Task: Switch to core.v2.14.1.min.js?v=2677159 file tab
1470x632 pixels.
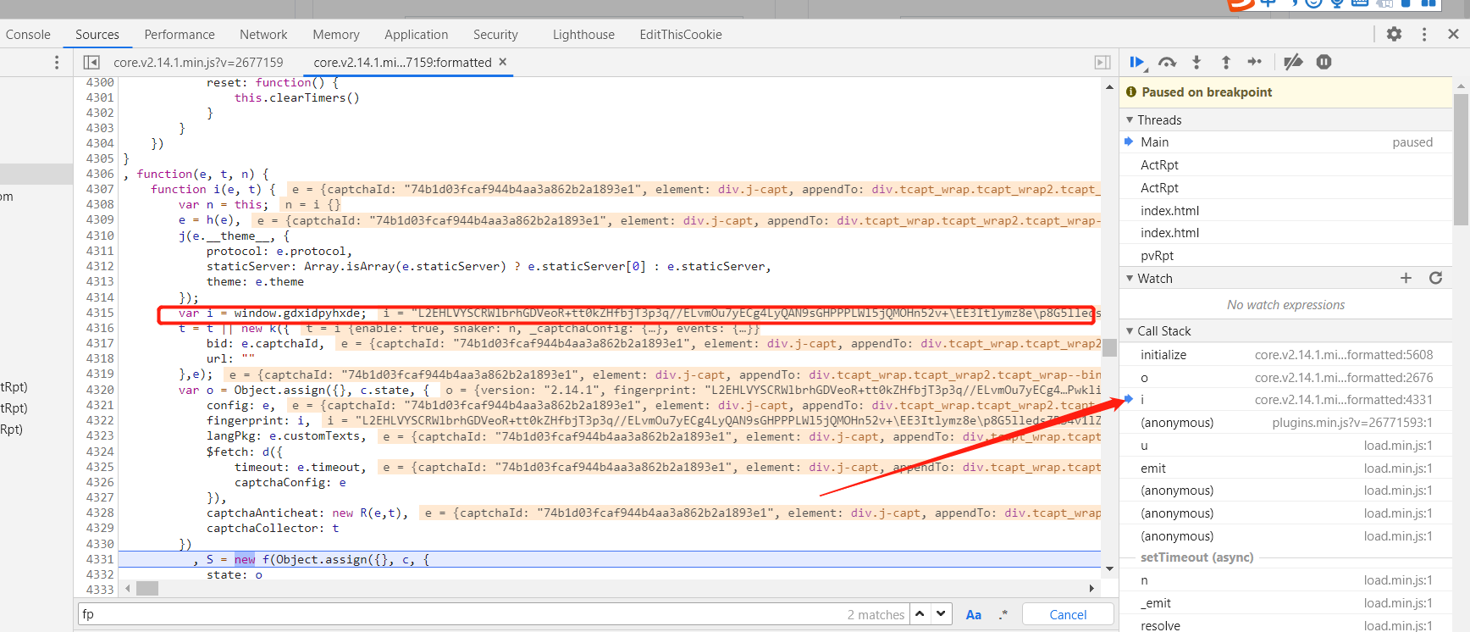Action: pos(198,62)
